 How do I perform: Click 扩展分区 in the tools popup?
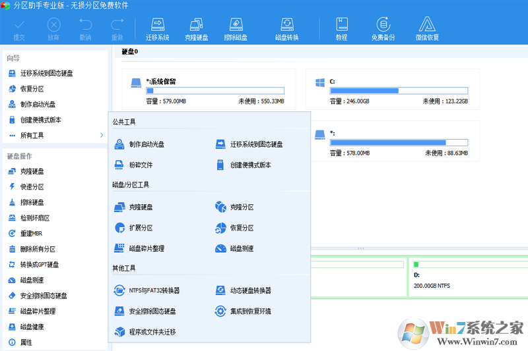[x=133, y=228]
